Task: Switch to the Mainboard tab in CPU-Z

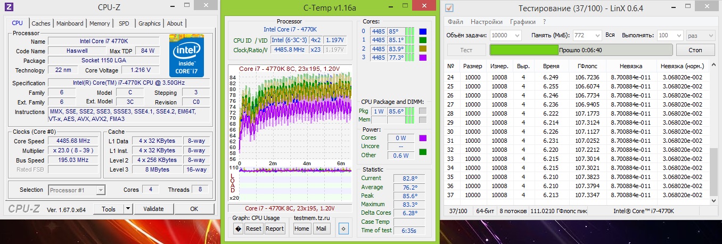Action: 70,23
